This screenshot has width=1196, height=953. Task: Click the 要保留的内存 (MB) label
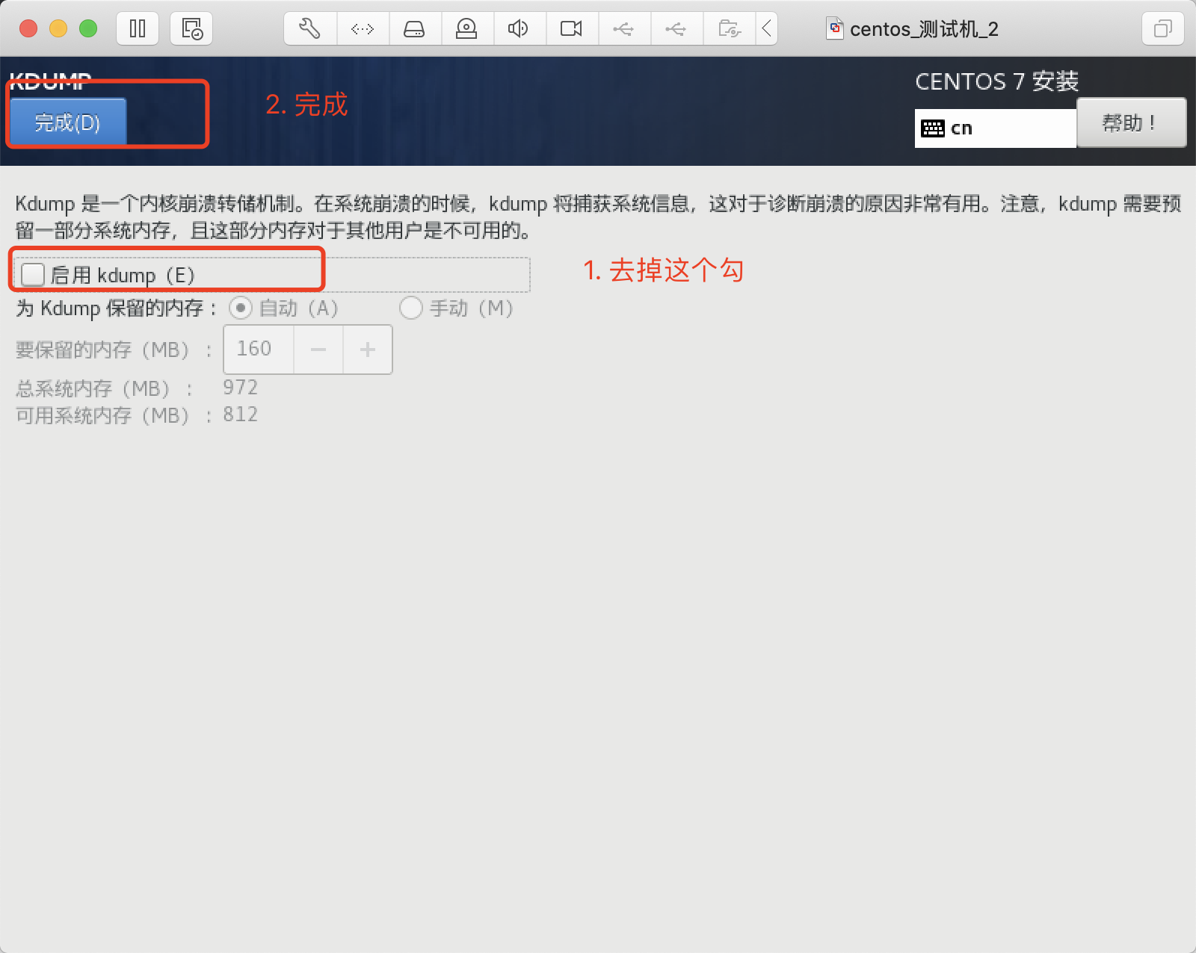(114, 350)
